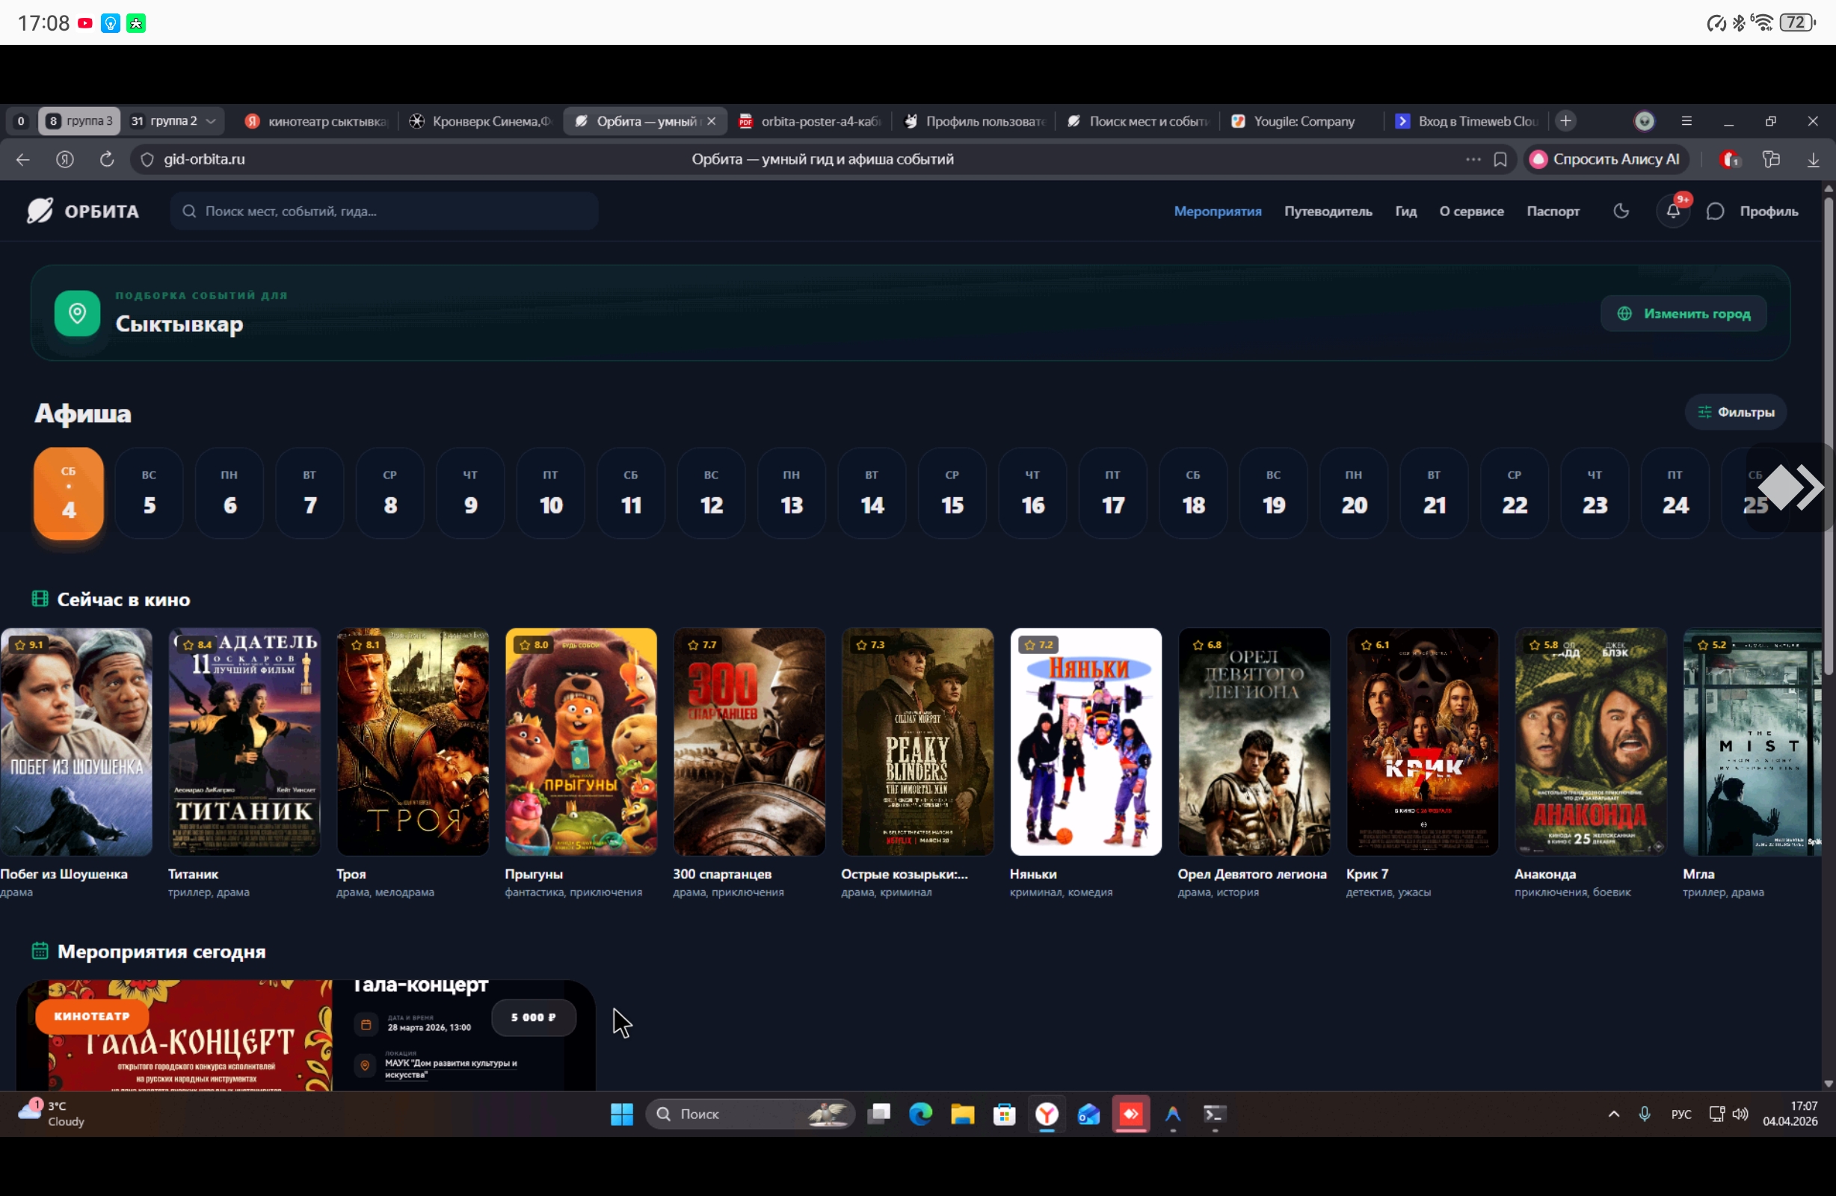
Task: Open Task View on the taskbar
Action: click(878, 1114)
